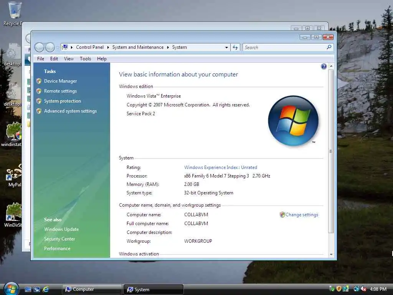Viewport: 393px width, 295px height.
Task: Launch Internet Explorer from quick launch
Action: [x=46, y=289]
